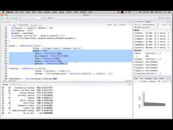
Task: Click the re-run previous code icon
Action: pyautogui.click(x=115, y=25)
